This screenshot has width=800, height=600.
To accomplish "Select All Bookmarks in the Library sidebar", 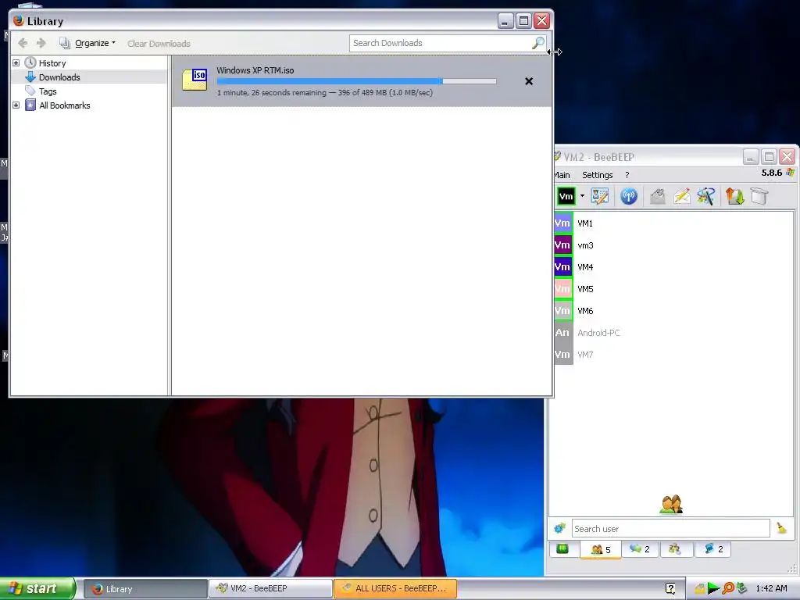I will pyautogui.click(x=64, y=105).
